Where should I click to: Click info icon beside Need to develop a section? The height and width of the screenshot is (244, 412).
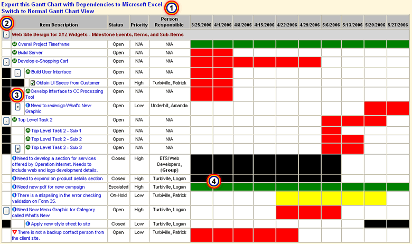[14, 158]
